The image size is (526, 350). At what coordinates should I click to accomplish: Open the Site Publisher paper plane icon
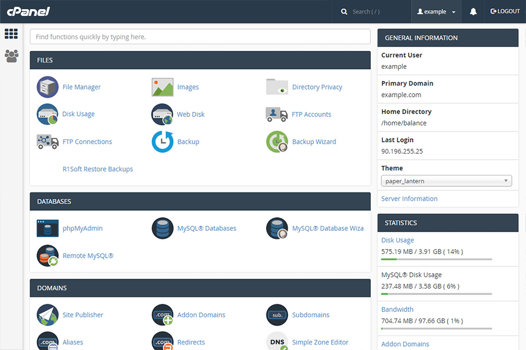pos(47,315)
